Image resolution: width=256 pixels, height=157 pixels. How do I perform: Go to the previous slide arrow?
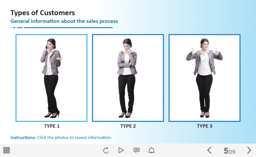click(210, 150)
